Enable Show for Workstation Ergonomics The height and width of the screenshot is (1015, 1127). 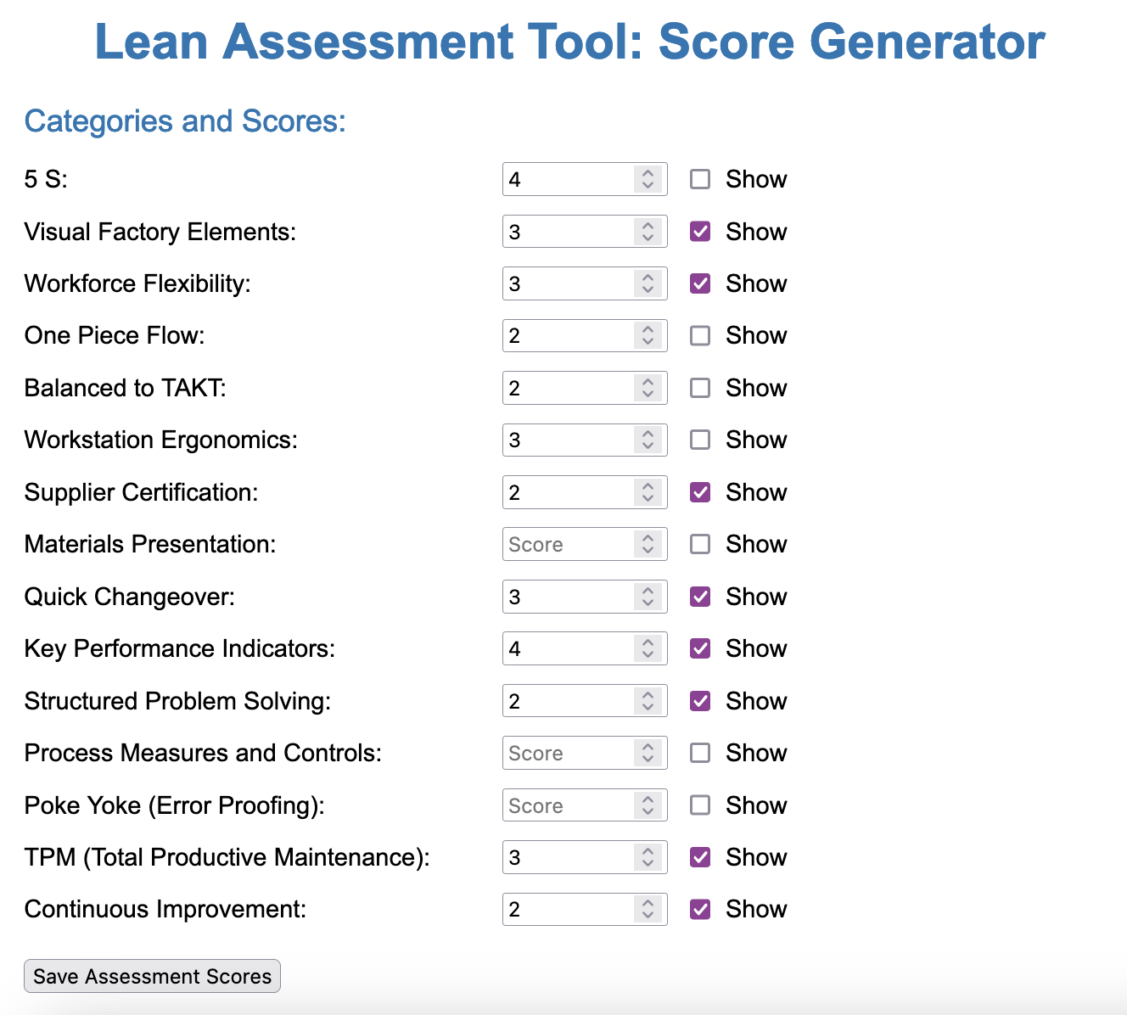[699, 440]
